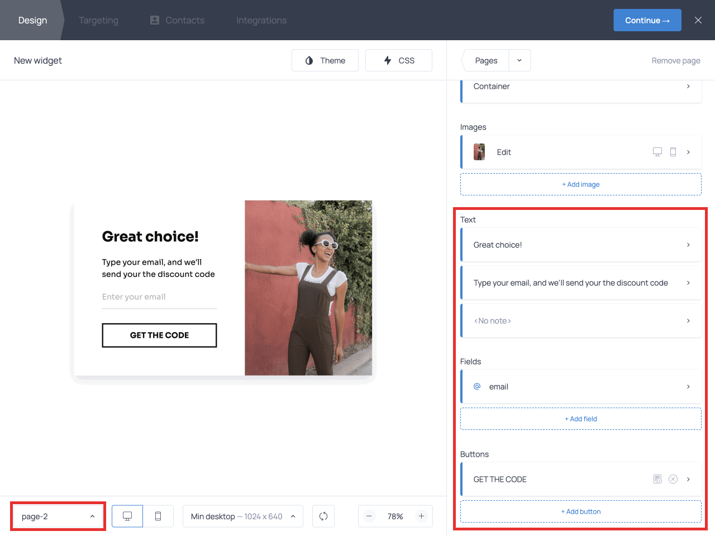Click mobile visibility icon on image row
The image size is (715, 536).
(673, 152)
